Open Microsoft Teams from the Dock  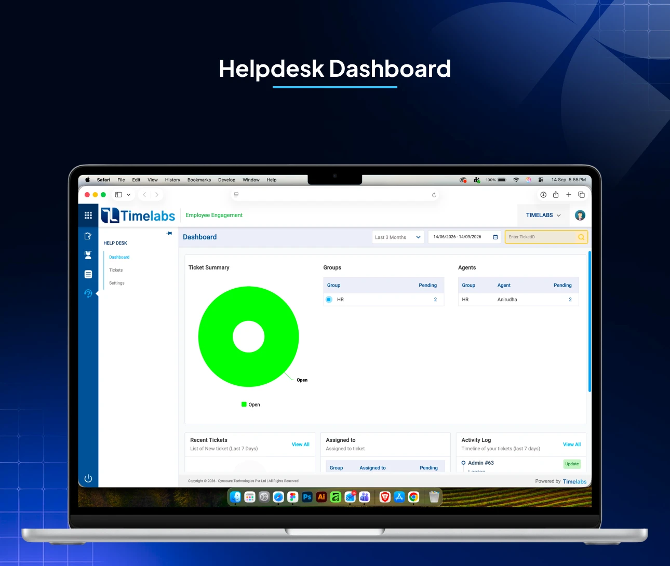pos(365,497)
